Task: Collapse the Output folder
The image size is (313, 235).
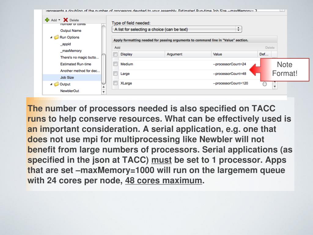Action: [x=51, y=84]
